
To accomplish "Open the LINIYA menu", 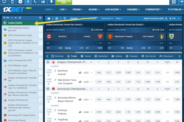I will [x=50, y=9].
